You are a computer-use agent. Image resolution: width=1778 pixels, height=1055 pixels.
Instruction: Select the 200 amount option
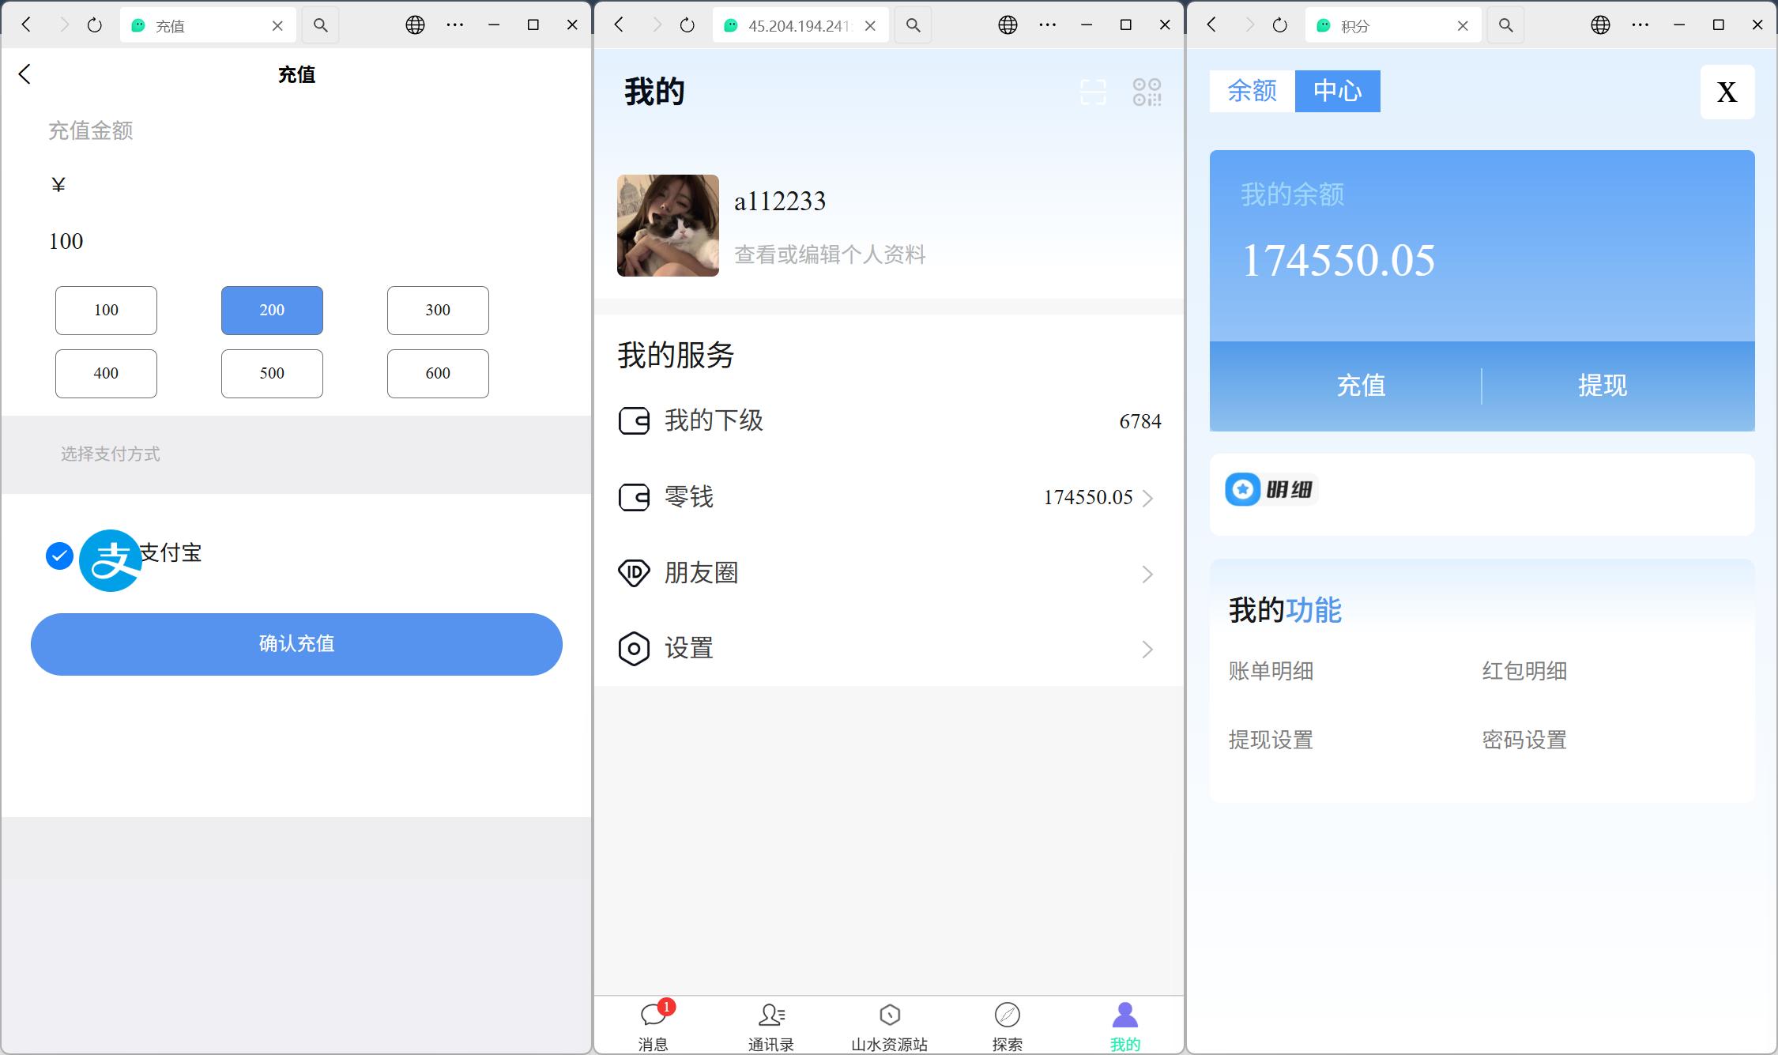click(x=272, y=310)
